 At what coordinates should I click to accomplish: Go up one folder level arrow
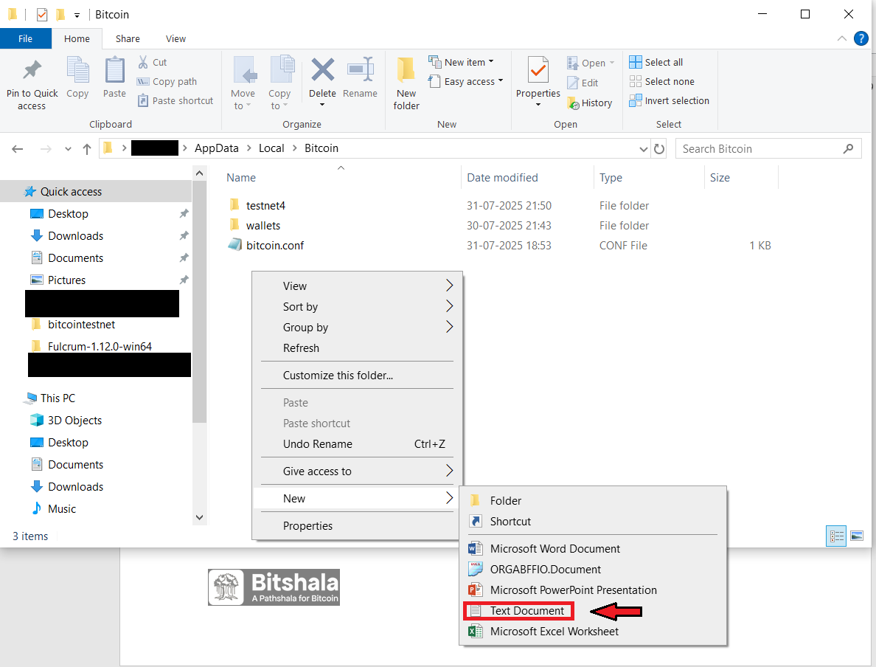(x=86, y=149)
